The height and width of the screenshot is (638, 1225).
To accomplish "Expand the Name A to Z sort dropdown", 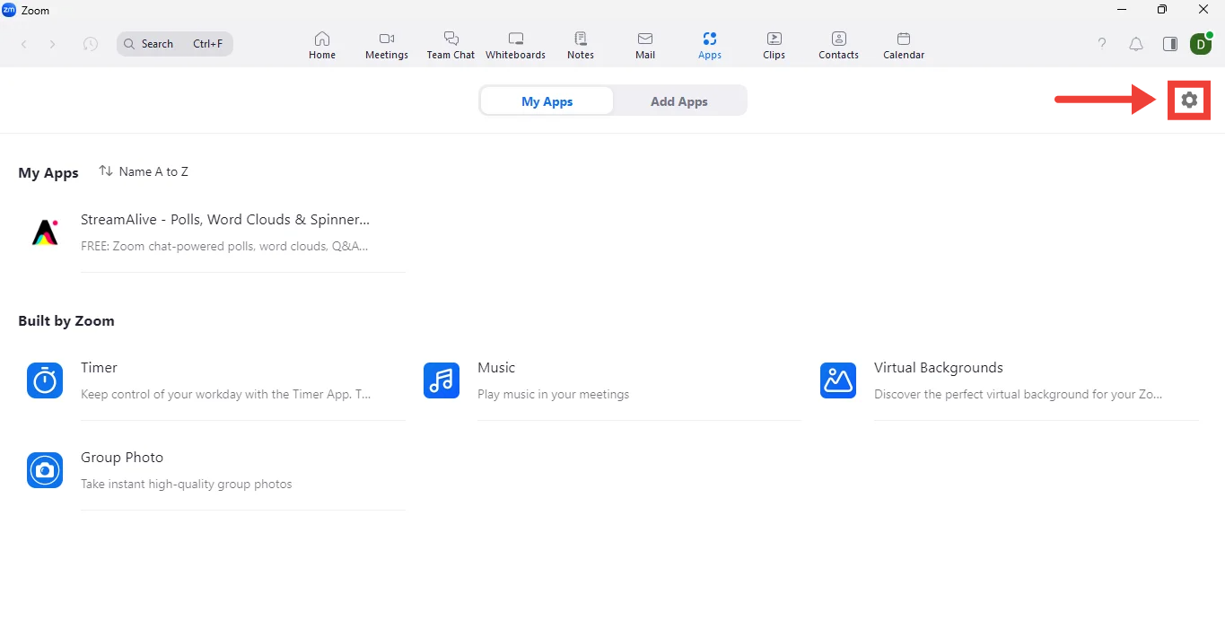I will 144,171.
